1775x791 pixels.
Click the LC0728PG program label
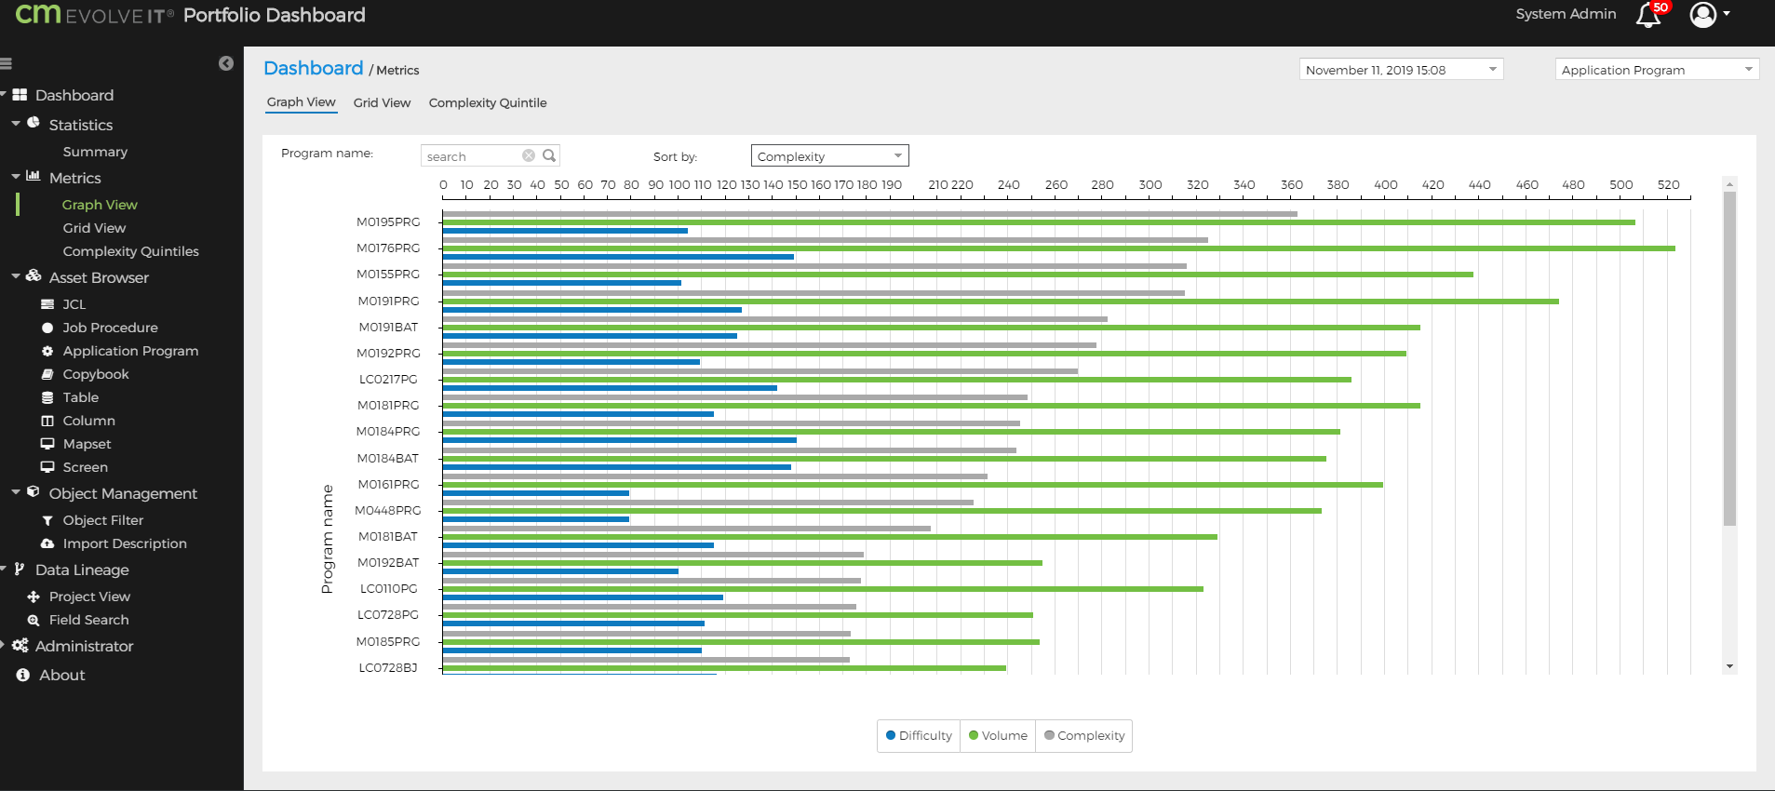[388, 615]
